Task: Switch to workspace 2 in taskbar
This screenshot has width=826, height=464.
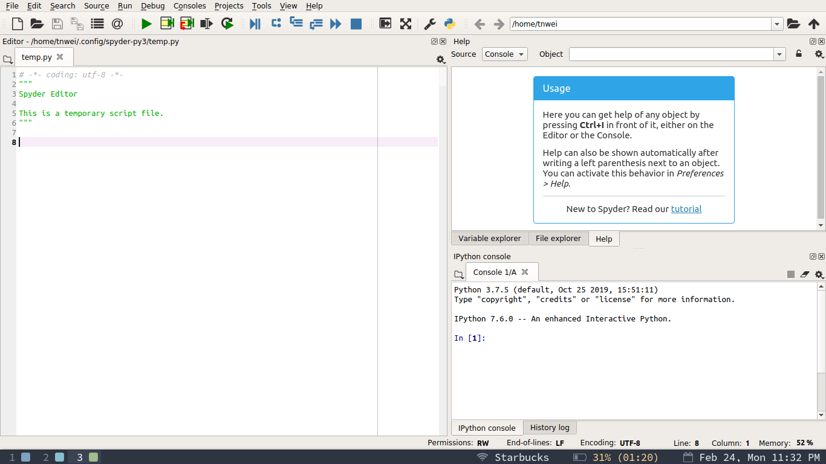Action: click(53, 457)
